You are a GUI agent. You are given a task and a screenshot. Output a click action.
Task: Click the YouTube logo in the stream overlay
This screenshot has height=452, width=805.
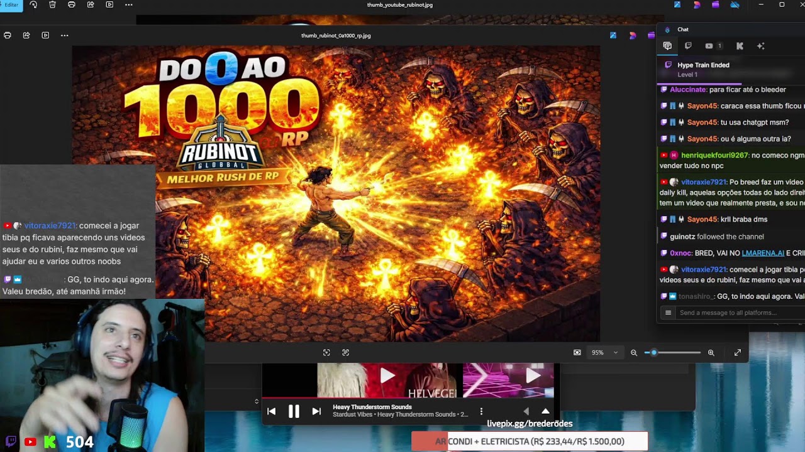(30, 442)
